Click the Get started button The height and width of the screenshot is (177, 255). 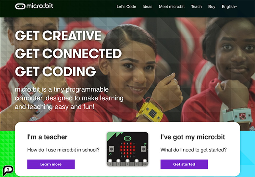pos(184,164)
